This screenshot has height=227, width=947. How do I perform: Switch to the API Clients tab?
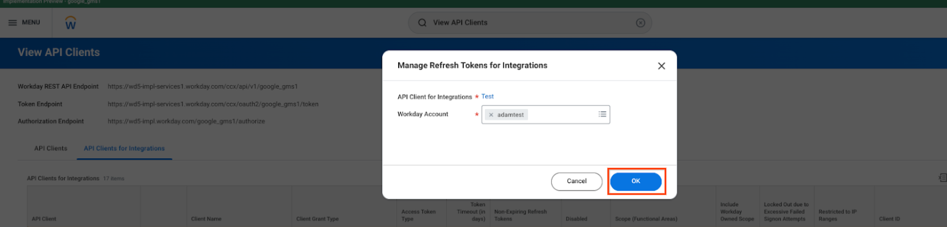[51, 148]
